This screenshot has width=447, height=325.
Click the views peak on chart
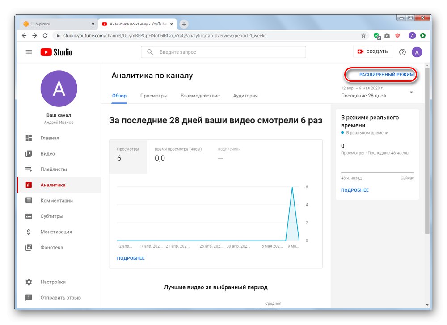(x=292, y=187)
